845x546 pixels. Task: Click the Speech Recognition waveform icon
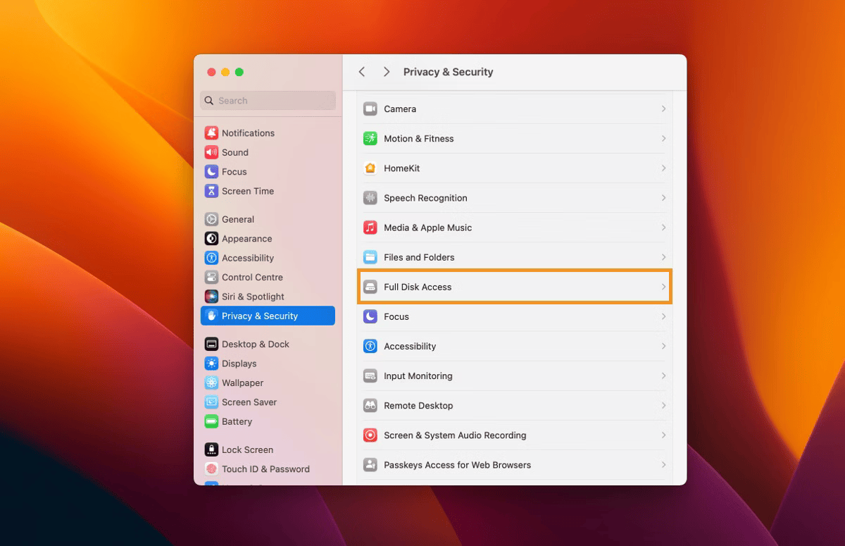coord(370,198)
